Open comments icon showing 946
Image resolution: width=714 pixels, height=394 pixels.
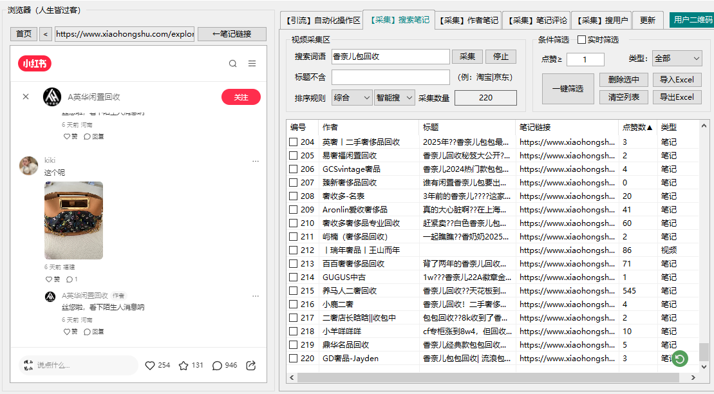pos(217,365)
